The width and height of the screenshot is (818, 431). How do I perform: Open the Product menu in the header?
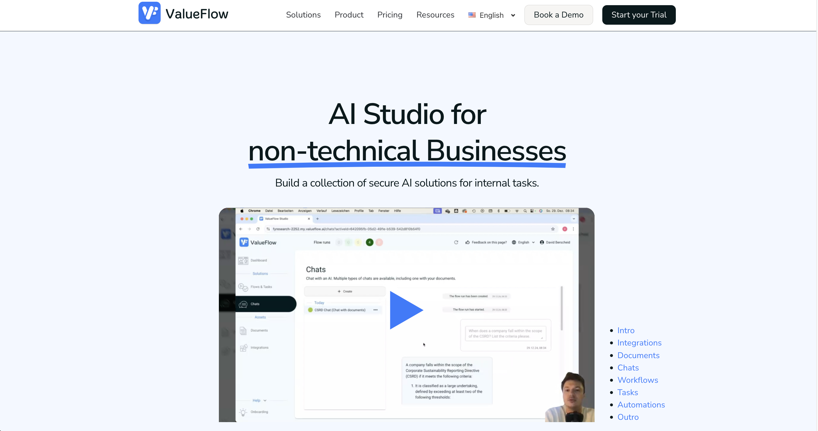coord(349,15)
